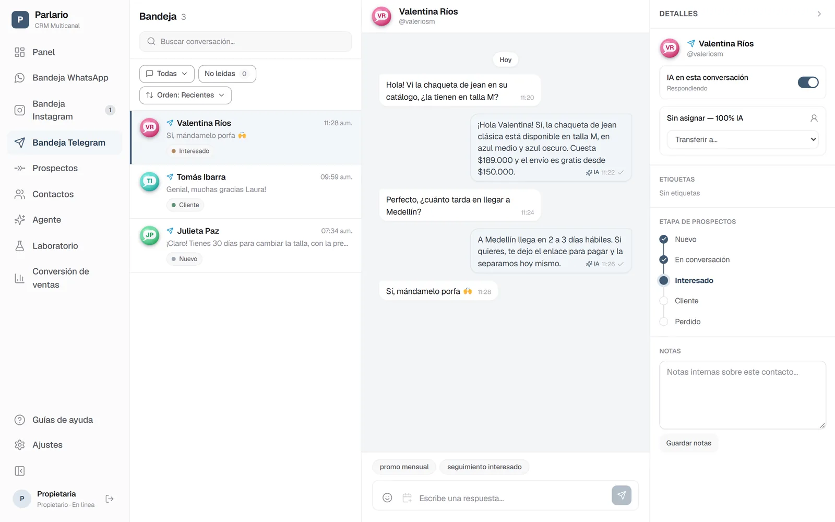Select En conversación prospect stage
The width and height of the screenshot is (835, 522).
(x=695, y=259)
